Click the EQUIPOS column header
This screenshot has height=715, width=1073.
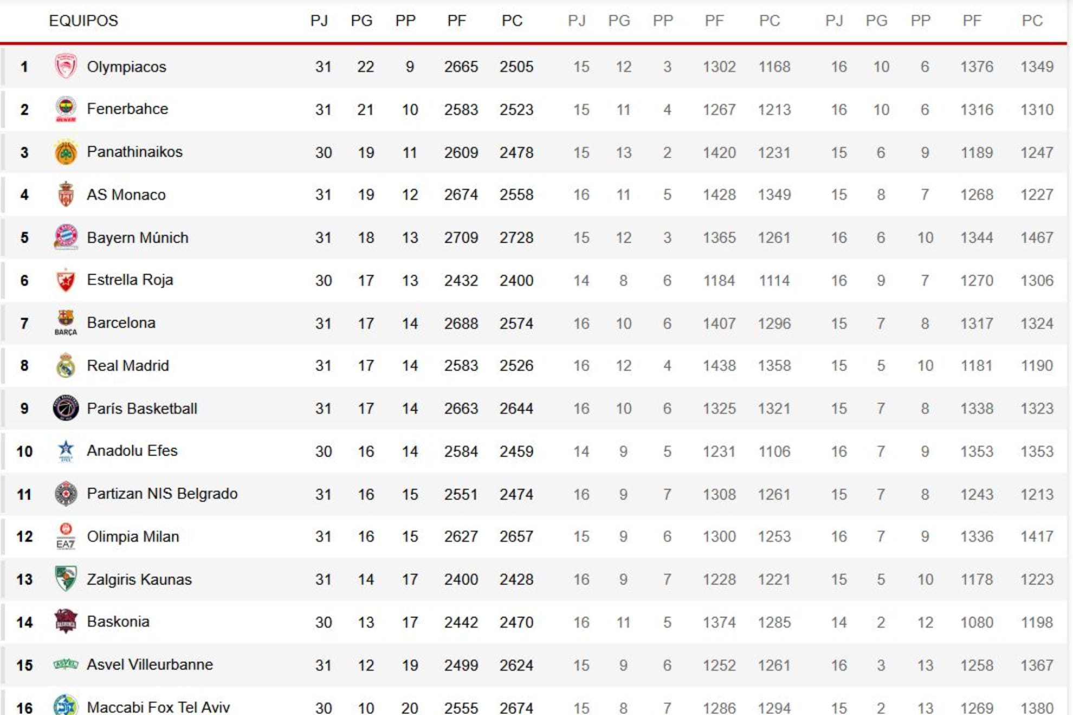pyautogui.click(x=83, y=21)
